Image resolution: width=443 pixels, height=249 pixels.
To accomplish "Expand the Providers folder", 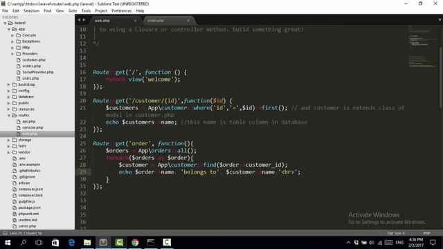I will pyautogui.click(x=12, y=54).
